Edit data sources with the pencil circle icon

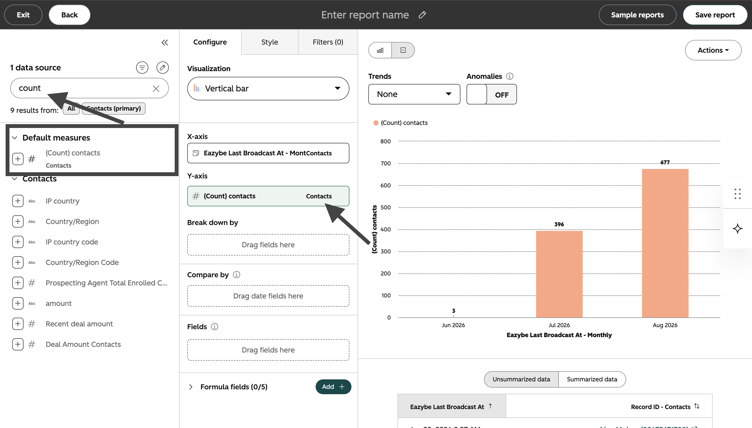pos(163,68)
